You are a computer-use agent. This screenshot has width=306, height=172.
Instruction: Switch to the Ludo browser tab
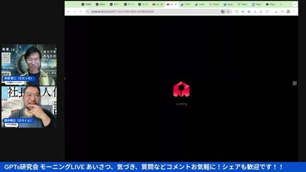200,4
